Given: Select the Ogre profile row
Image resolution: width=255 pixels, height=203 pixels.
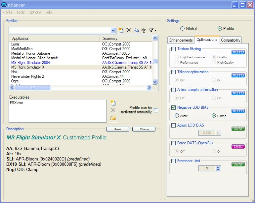Looking at the screenshot, I should click(x=81, y=81).
